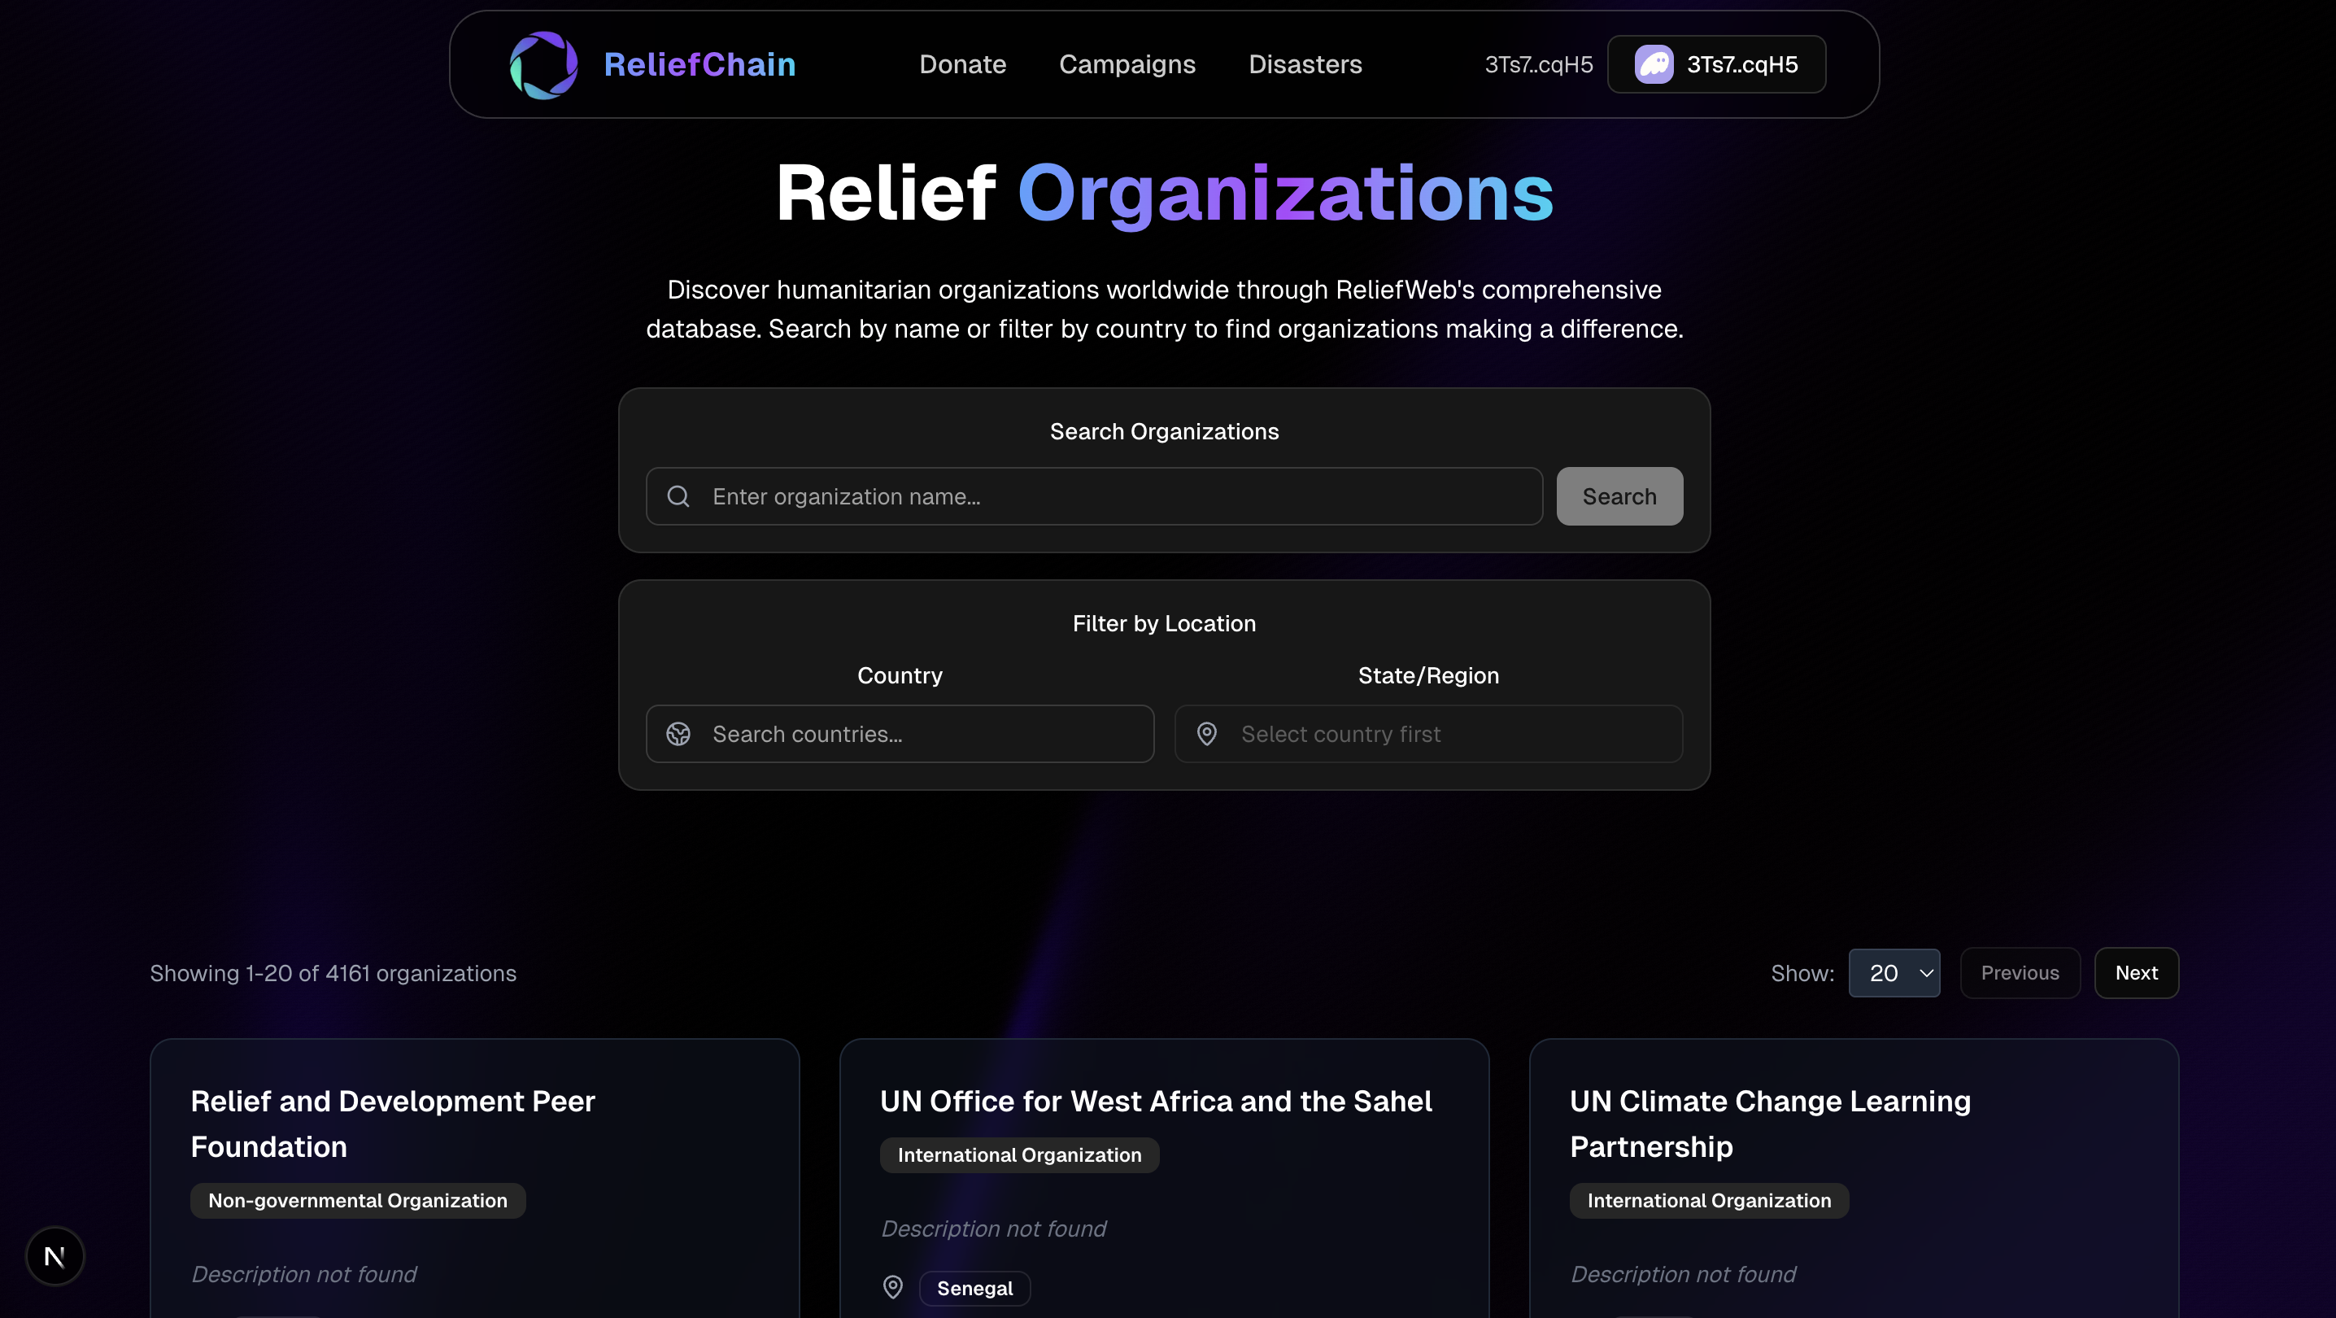Image resolution: width=2336 pixels, height=1318 pixels.
Task: Open the Show 20 per-page dropdown
Action: click(1894, 973)
